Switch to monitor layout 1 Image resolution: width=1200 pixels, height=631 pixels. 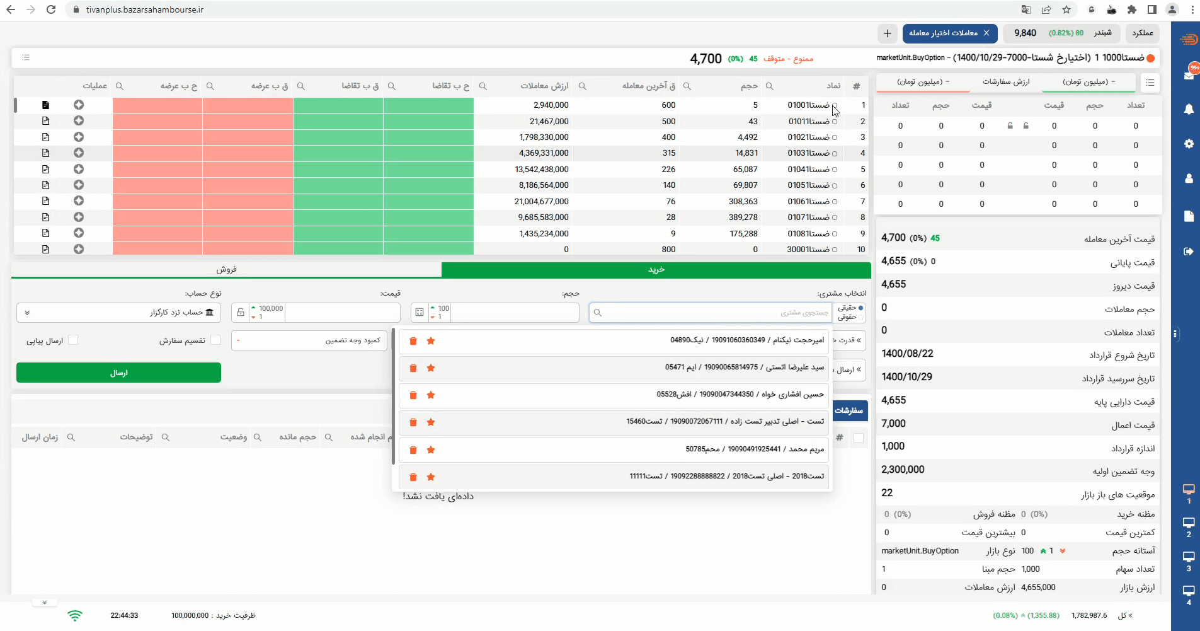1189,494
